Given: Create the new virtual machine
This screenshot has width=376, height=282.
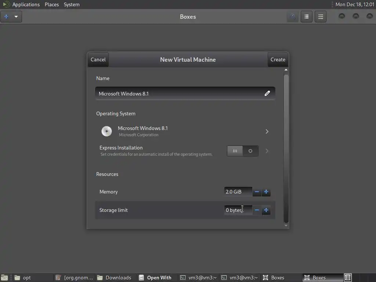Looking at the screenshot, I should [x=278, y=59].
